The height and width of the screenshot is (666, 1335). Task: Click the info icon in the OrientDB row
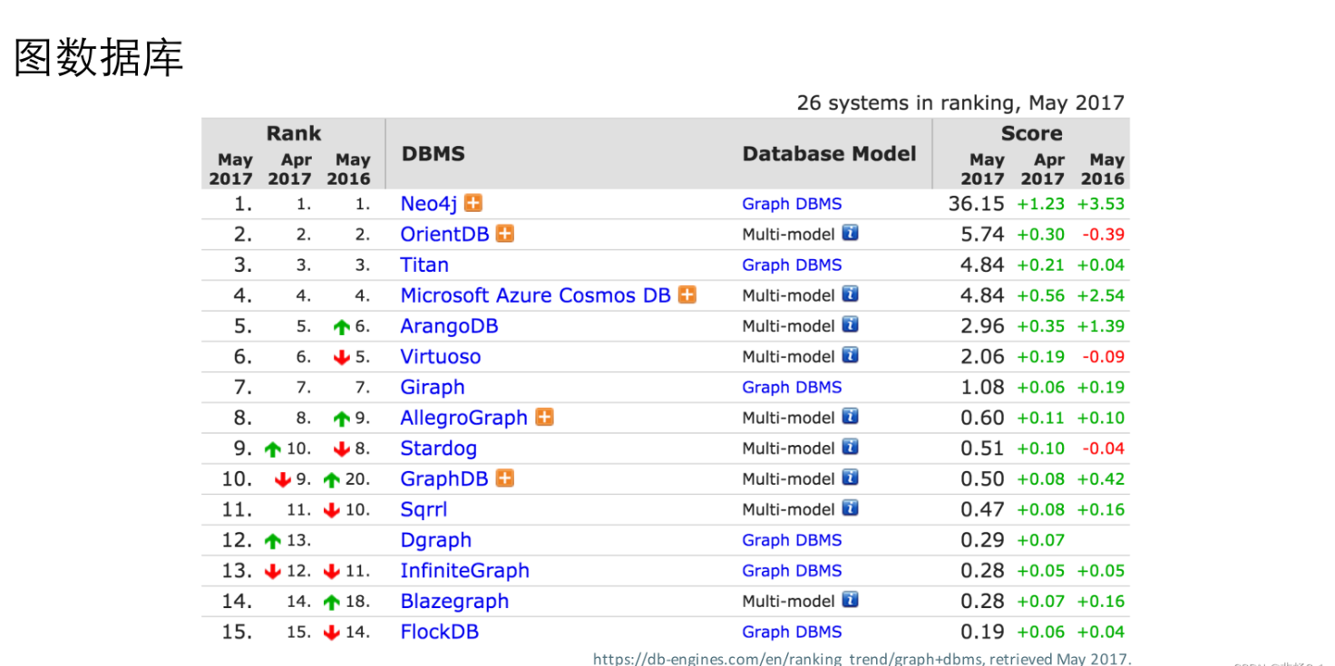pos(850,233)
